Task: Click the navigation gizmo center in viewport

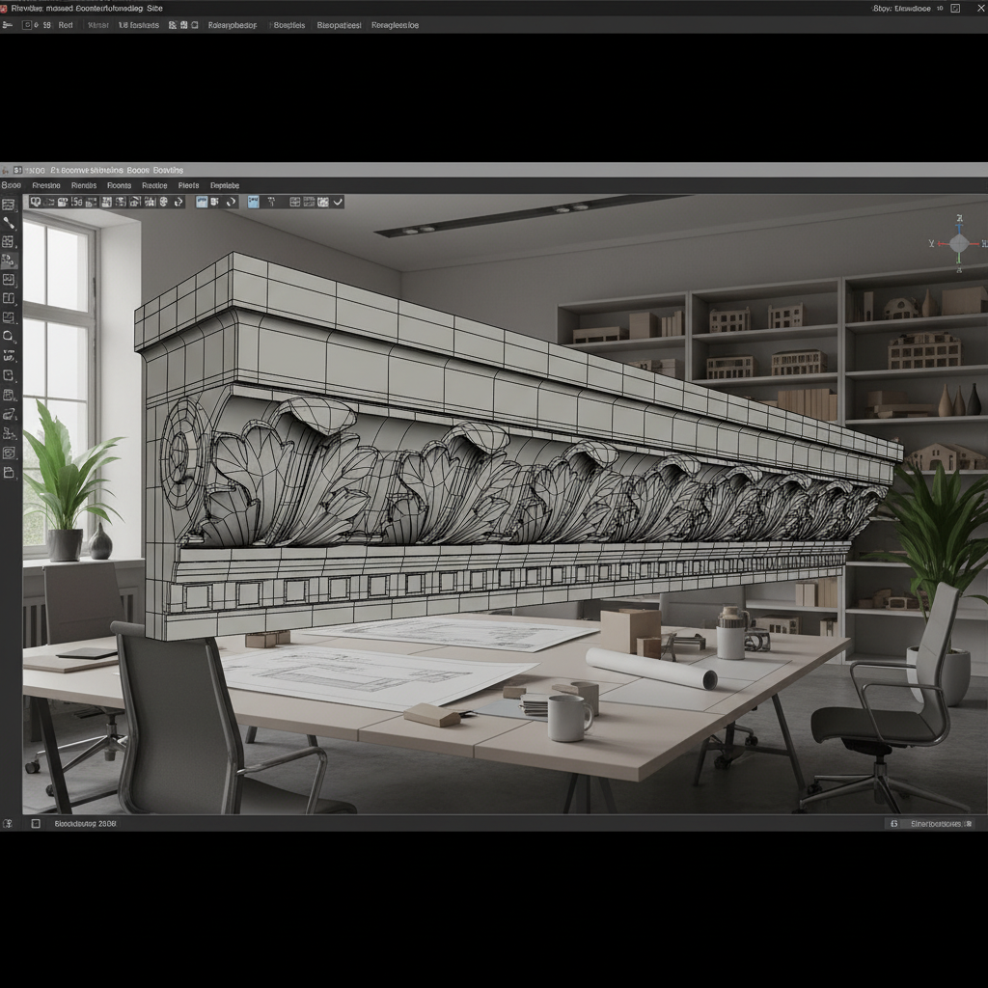Action: tap(958, 243)
